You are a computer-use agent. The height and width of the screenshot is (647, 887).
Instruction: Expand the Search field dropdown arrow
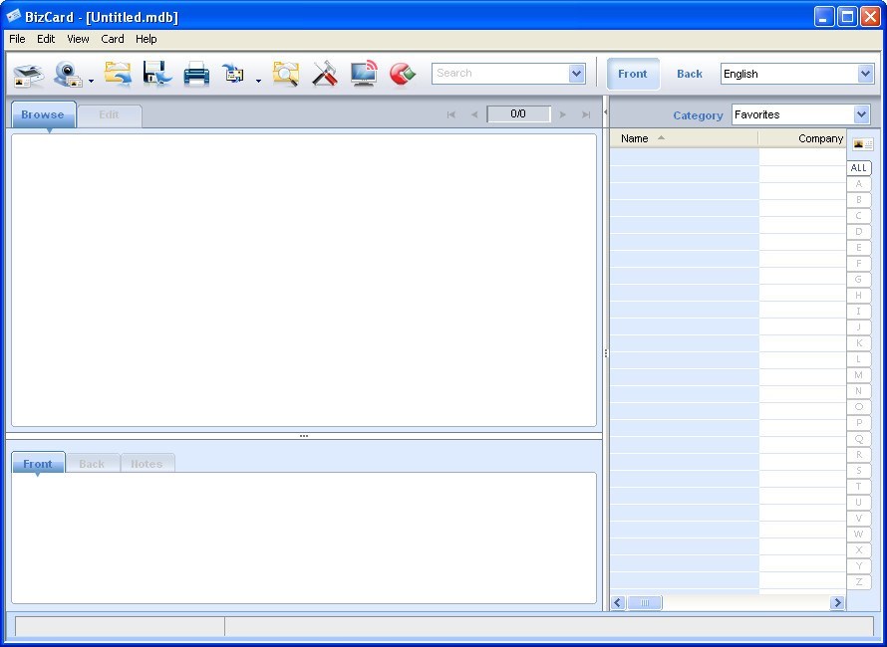tap(576, 73)
